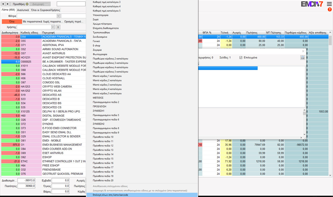The image size is (333, 197).
Task: Sort by the Περιγραφή column header
Action: click(x=64, y=33)
